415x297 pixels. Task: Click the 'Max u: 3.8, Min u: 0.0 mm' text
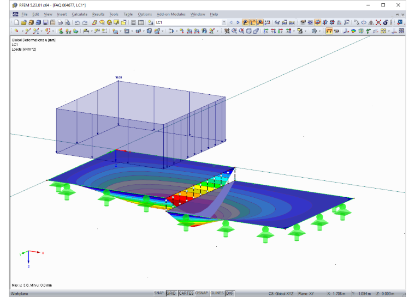(x=32, y=286)
